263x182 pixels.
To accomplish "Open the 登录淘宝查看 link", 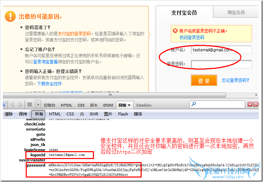I will coord(45,62).
